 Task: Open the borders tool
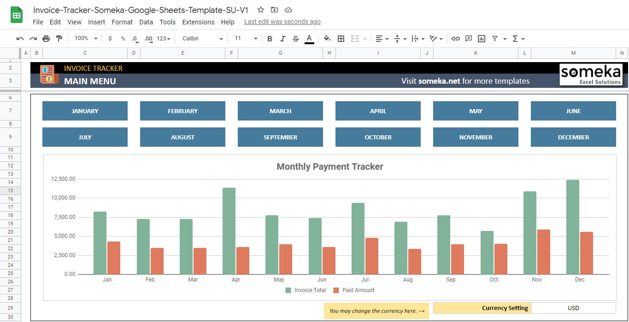(x=341, y=39)
